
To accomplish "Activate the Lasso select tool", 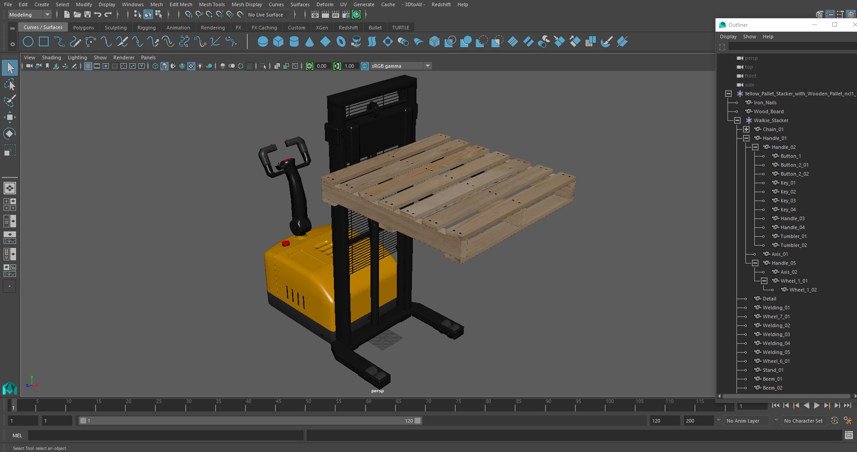I will (x=9, y=85).
